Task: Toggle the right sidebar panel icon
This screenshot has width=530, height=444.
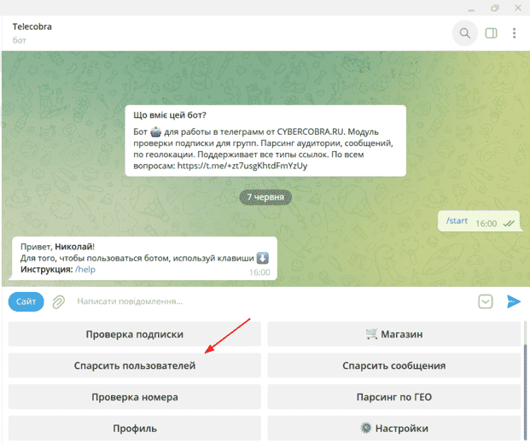Action: click(491, 33)
